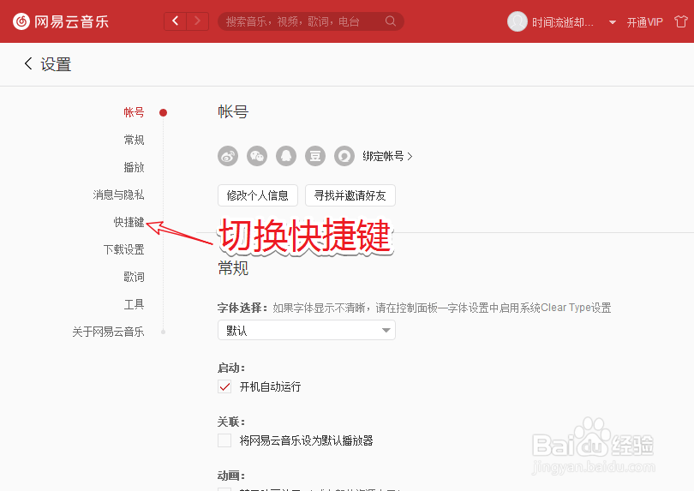Open the skin shirt icon
The width and height of the screenshot is (694, 491).
pos(681,21)
